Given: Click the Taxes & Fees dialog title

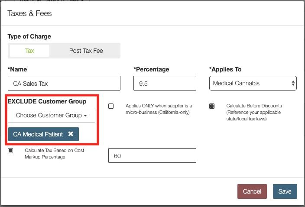Looking at the screenshot, I should click(29, 13).
